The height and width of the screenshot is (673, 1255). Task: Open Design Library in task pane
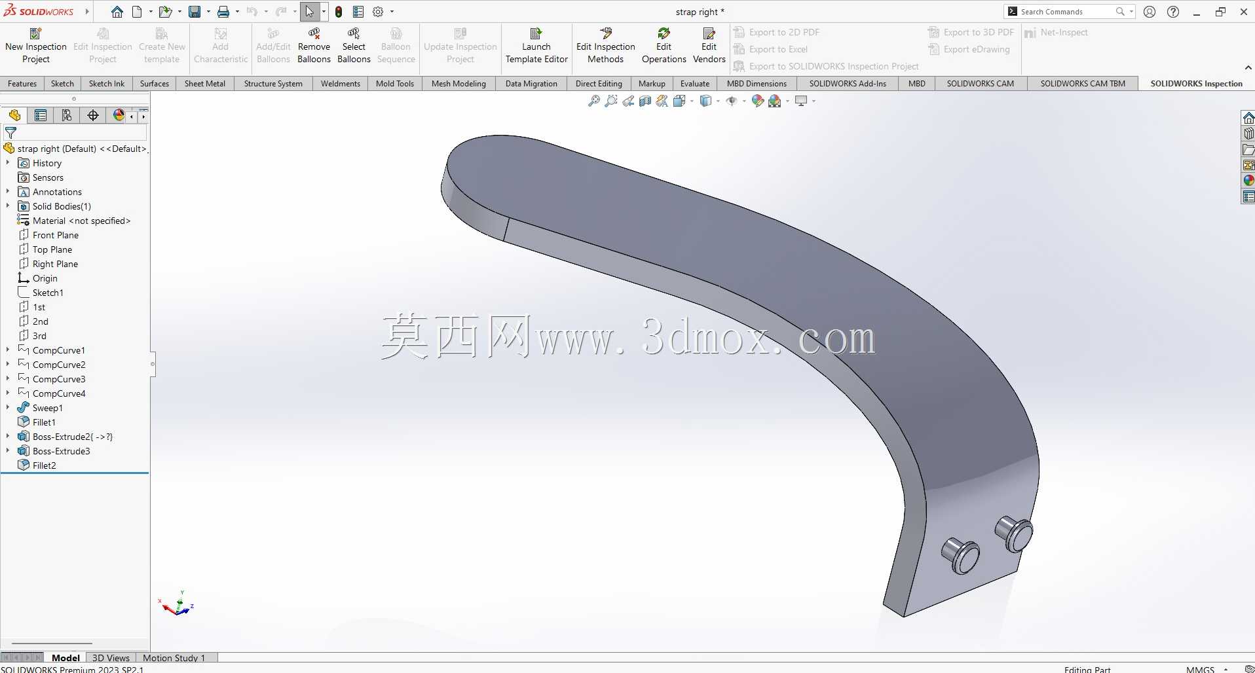pyautogui.click(x=1248, y=134)
